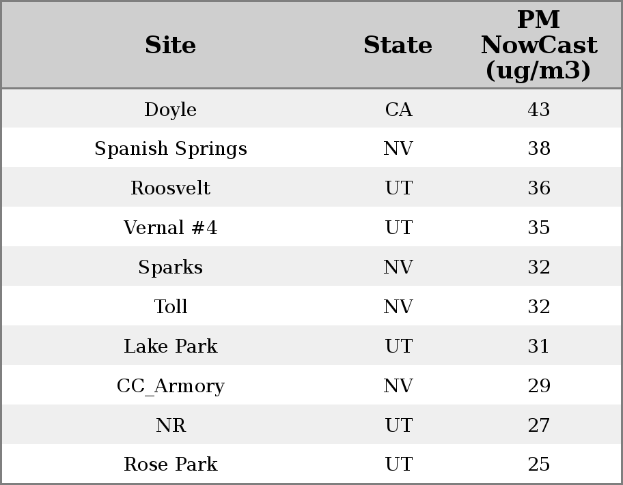Select the CC_Armory site cell
This screenshot has height=485, width=623.
[171, 386]
